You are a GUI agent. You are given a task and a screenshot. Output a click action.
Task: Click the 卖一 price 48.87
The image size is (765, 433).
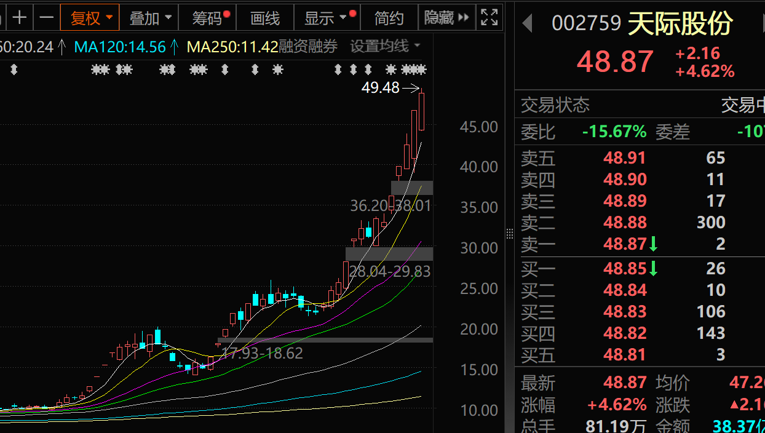[x=625, y=244]
